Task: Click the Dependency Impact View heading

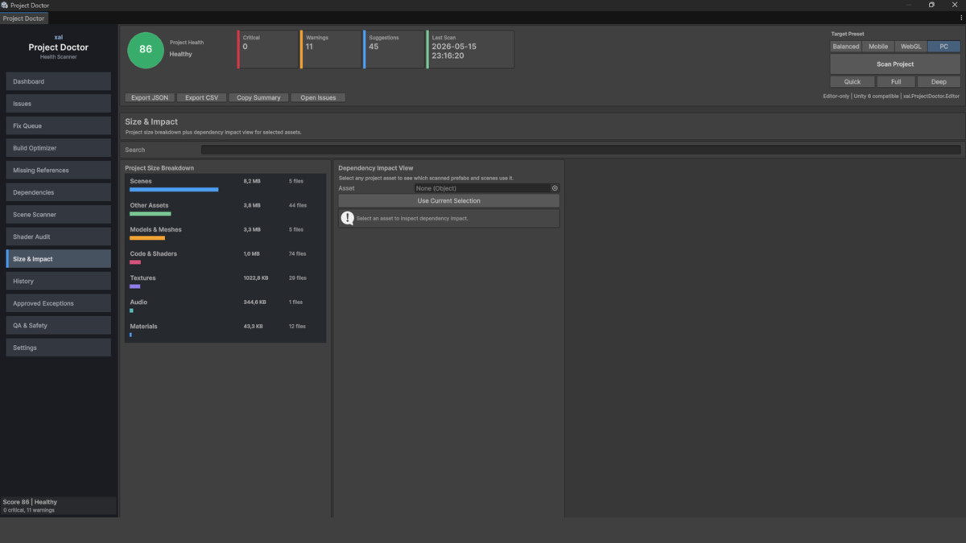Action: (376, 168)
